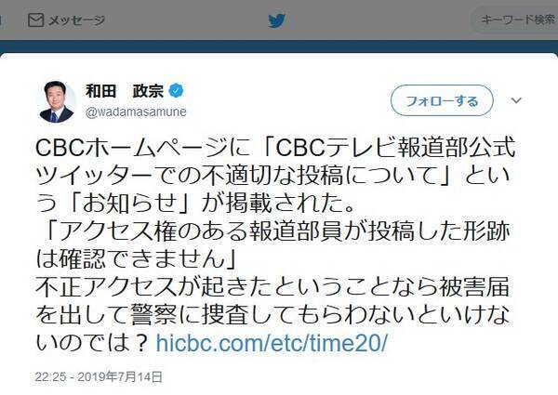Click the display name 和田 政宗
The image size is (558, 395).
coord(125,91)
